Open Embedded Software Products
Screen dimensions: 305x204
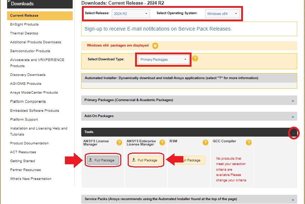(35, 111)
